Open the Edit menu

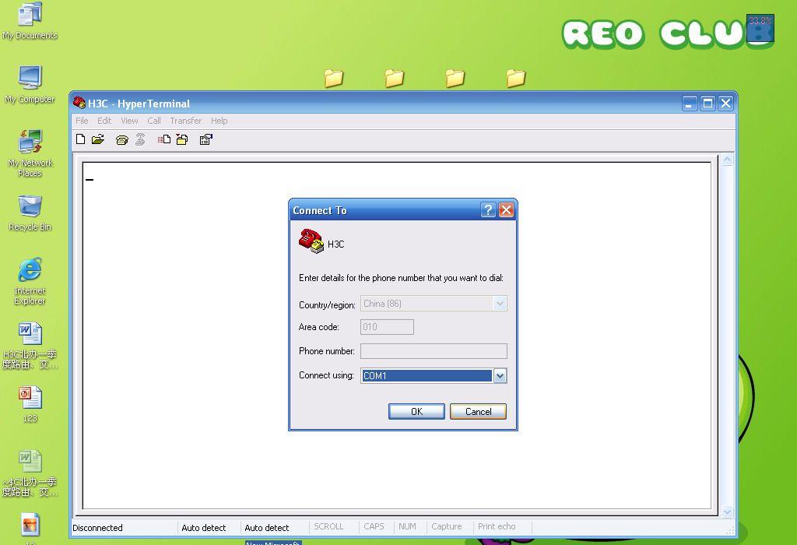(x=104, y=121)
